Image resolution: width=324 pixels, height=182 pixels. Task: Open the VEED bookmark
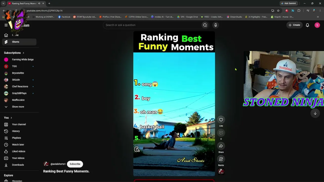tap(212, 17)
